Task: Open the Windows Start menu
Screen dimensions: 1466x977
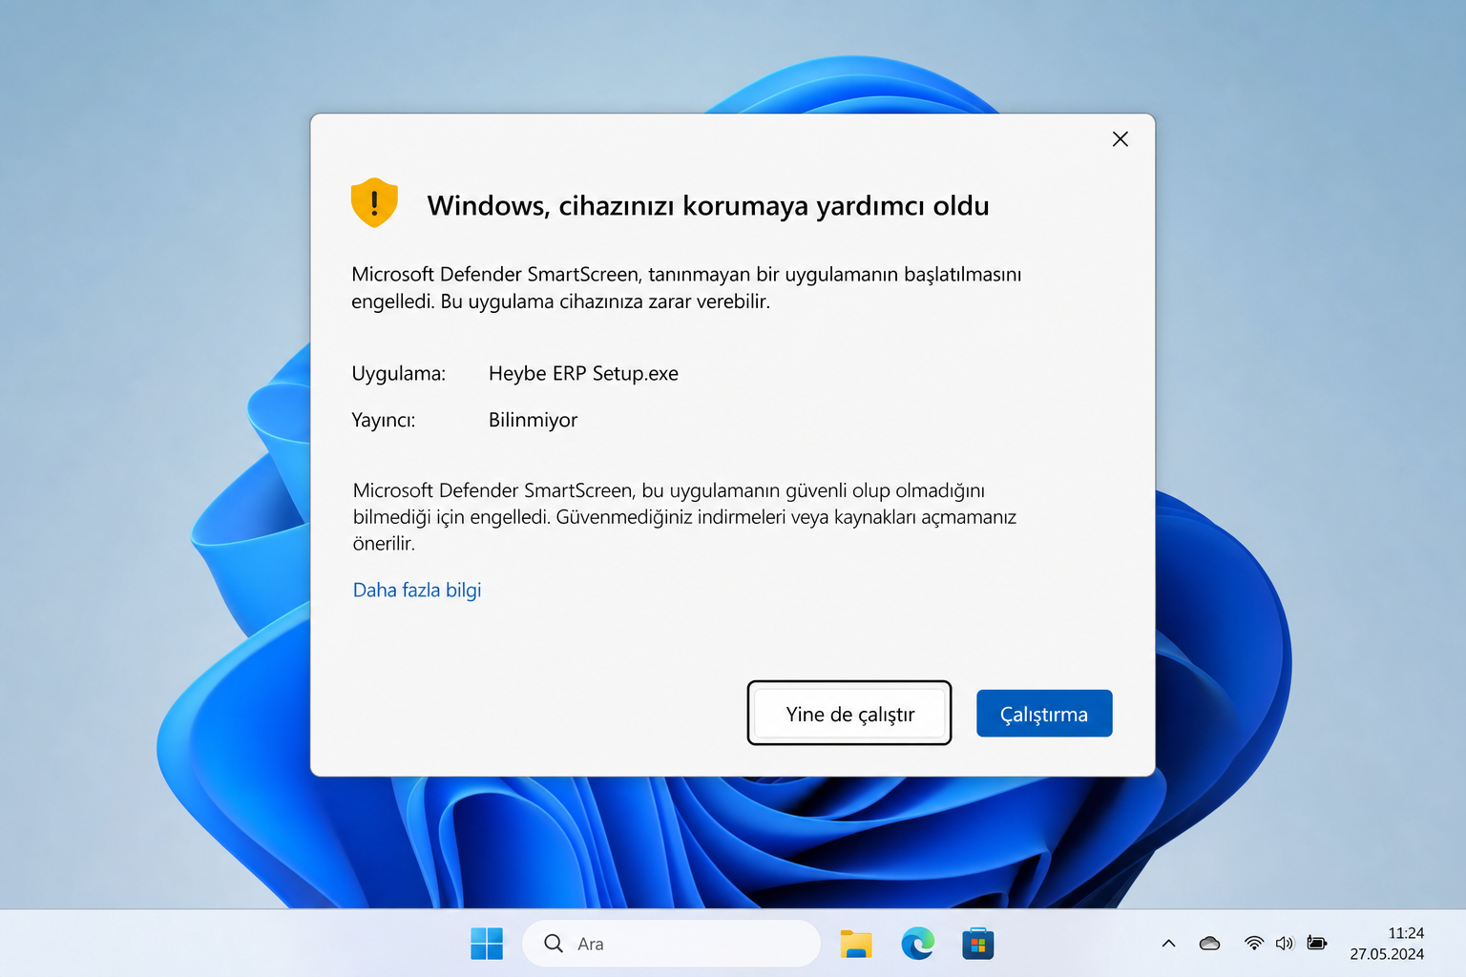Action: pos(487,944)
